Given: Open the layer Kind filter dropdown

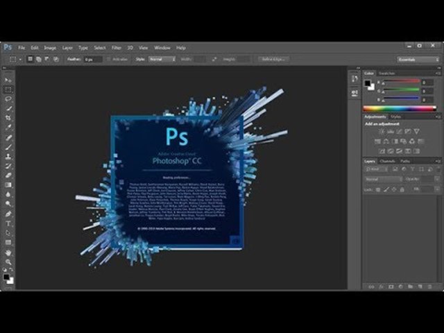Looking at the screenshot, I should 377,169.
